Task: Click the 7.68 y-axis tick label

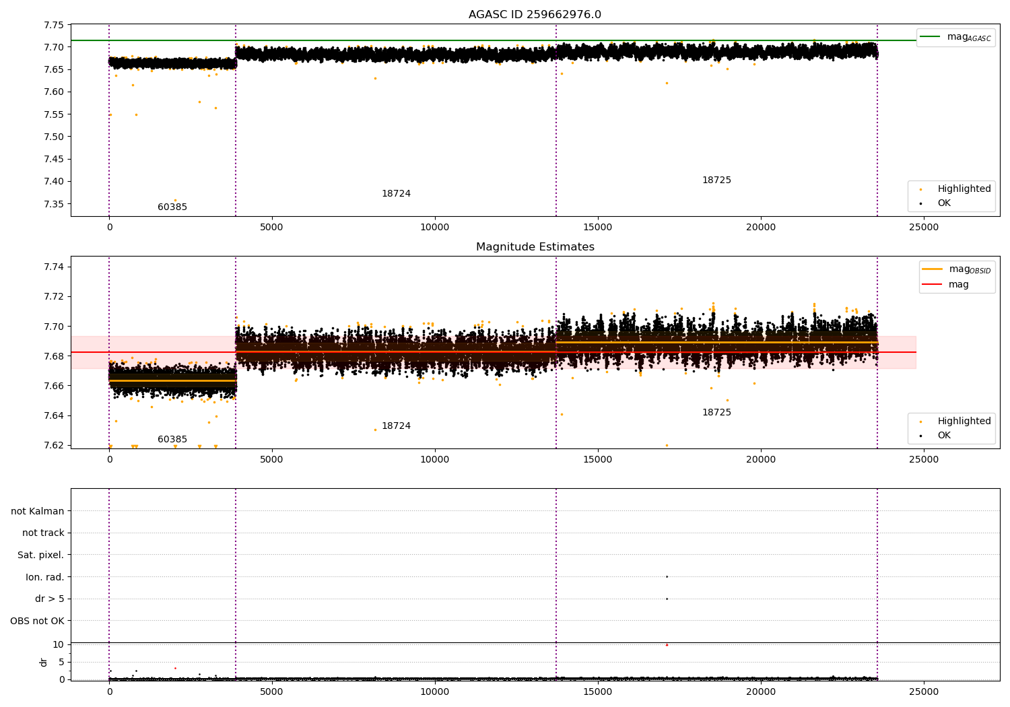Action: (53, 356)
